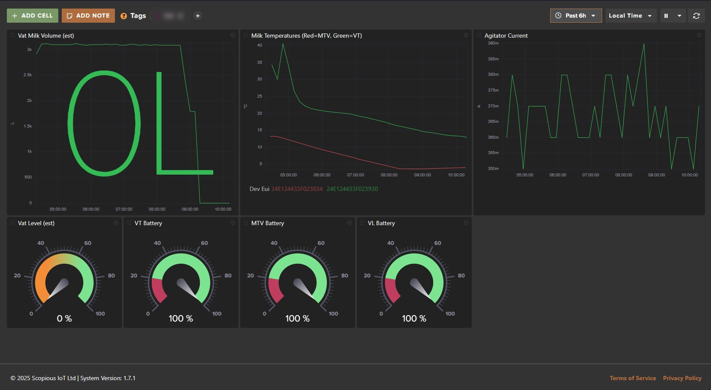
Task: Open the Privacy Policy link
Action: click(682, 378)
